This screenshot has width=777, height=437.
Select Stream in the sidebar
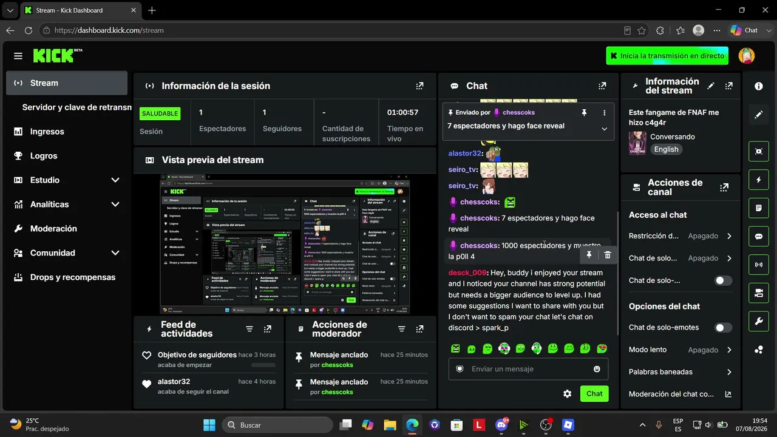[x=67, y=83]
